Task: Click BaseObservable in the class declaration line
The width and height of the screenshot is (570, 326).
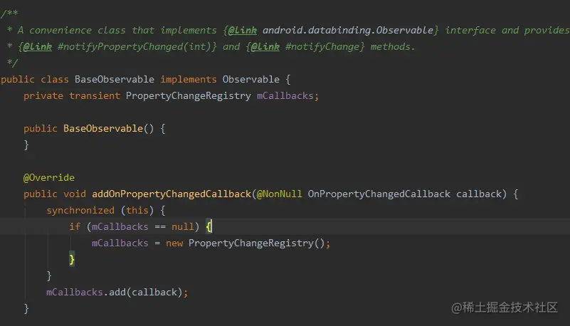Action: coord(115,79)
